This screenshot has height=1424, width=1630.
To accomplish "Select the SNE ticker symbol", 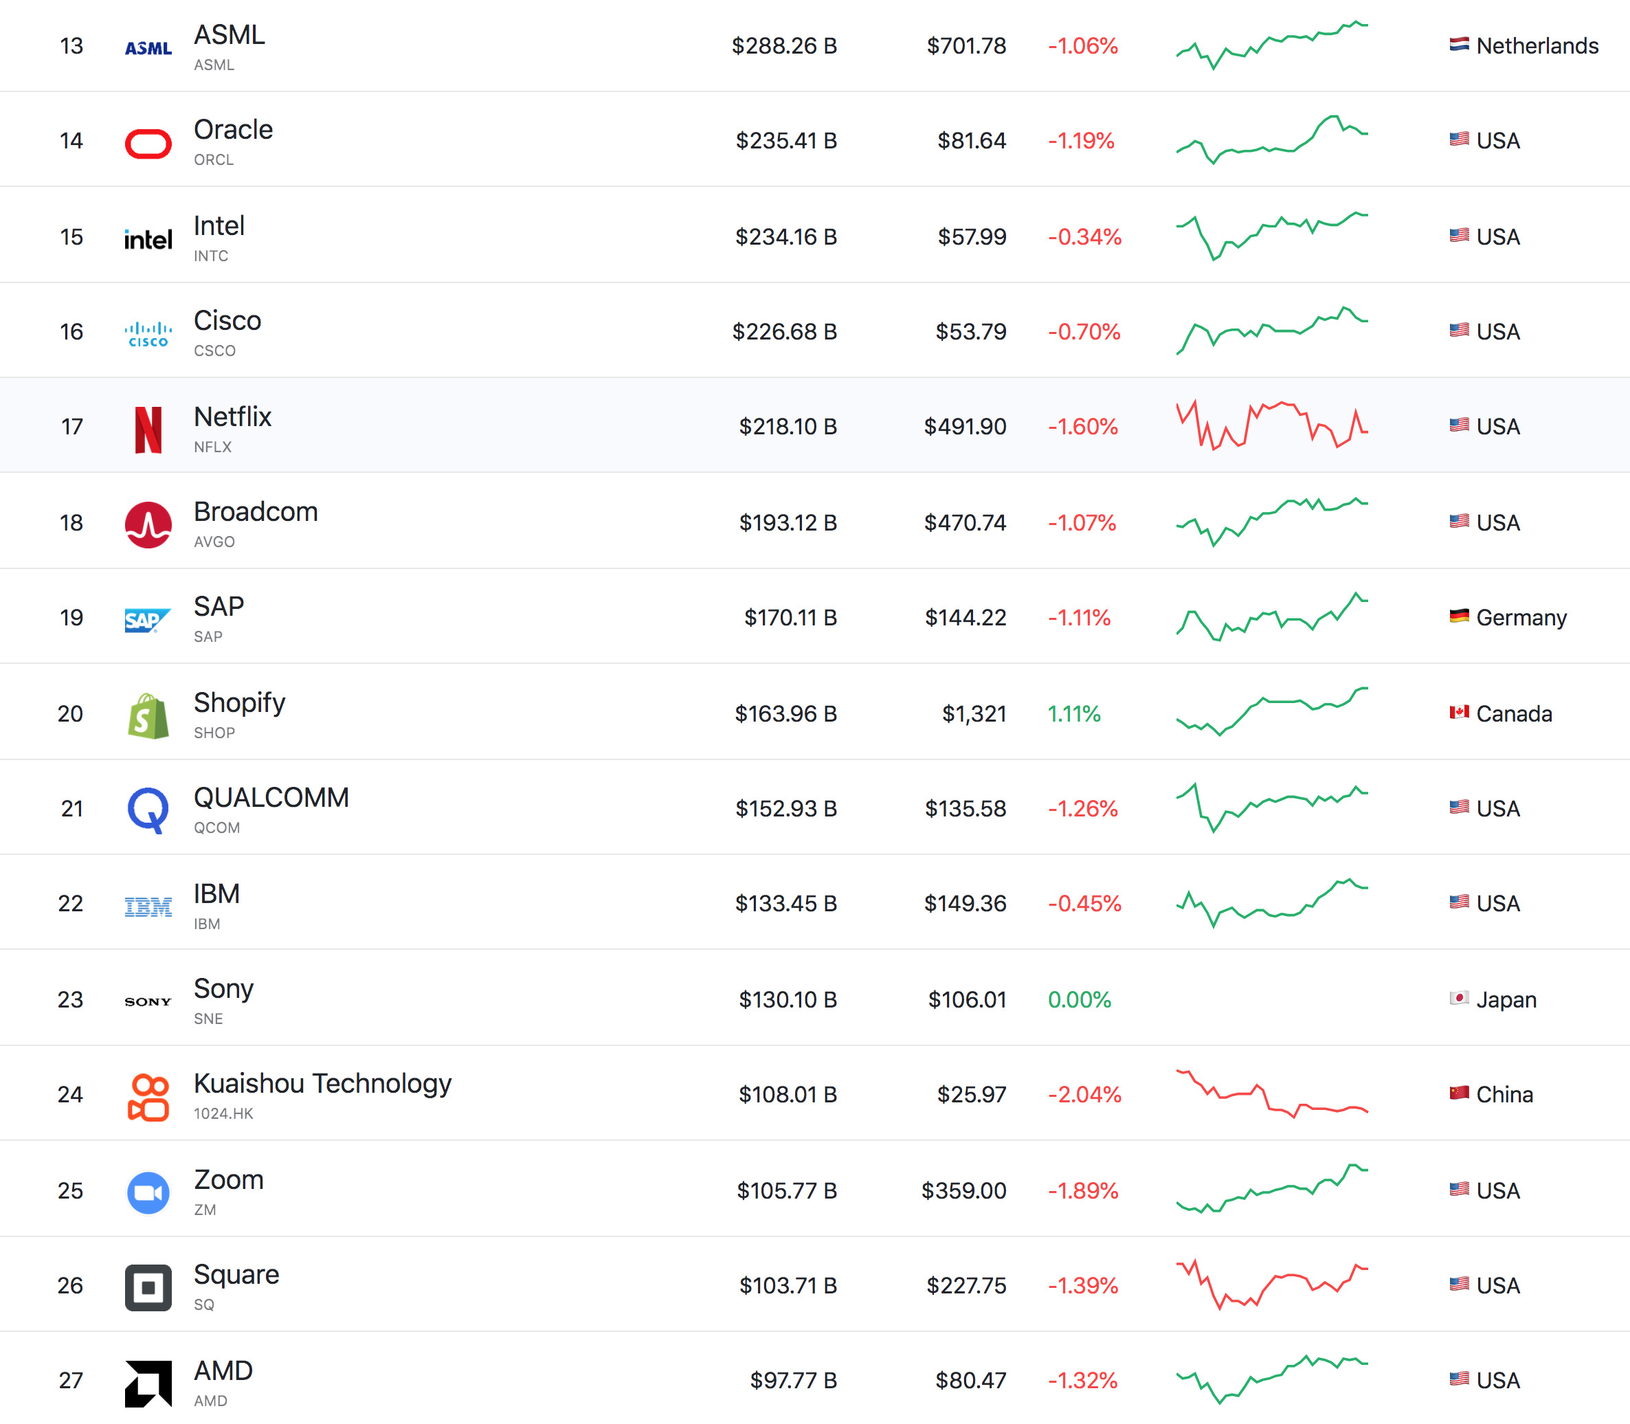I will 208,1019.
